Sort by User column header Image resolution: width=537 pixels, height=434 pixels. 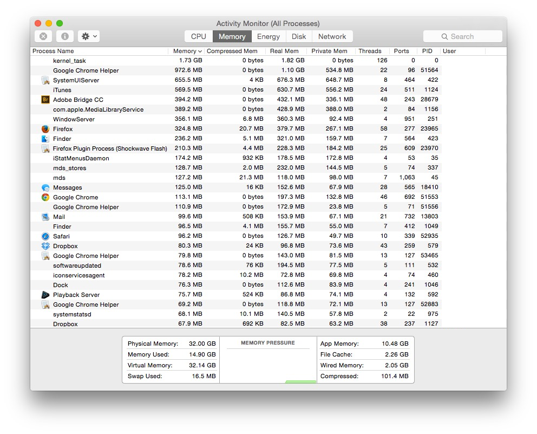(463, 51)
